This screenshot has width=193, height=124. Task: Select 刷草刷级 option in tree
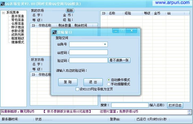click(18, 38)
